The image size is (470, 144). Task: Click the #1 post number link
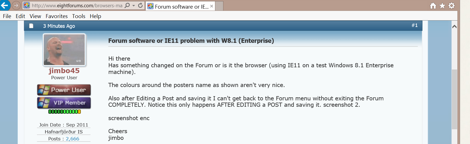pos(415,25)
